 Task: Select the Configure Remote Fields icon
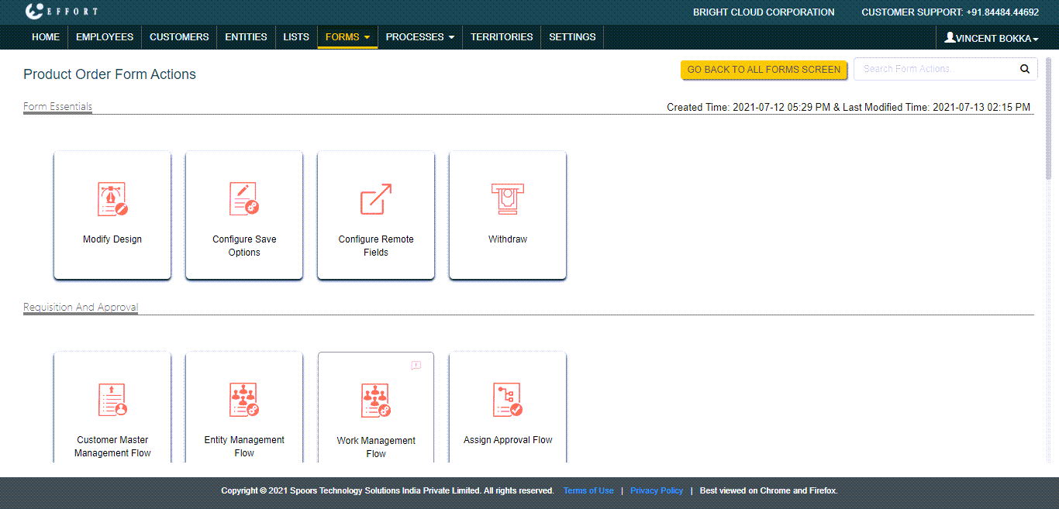tap(376, 200)
